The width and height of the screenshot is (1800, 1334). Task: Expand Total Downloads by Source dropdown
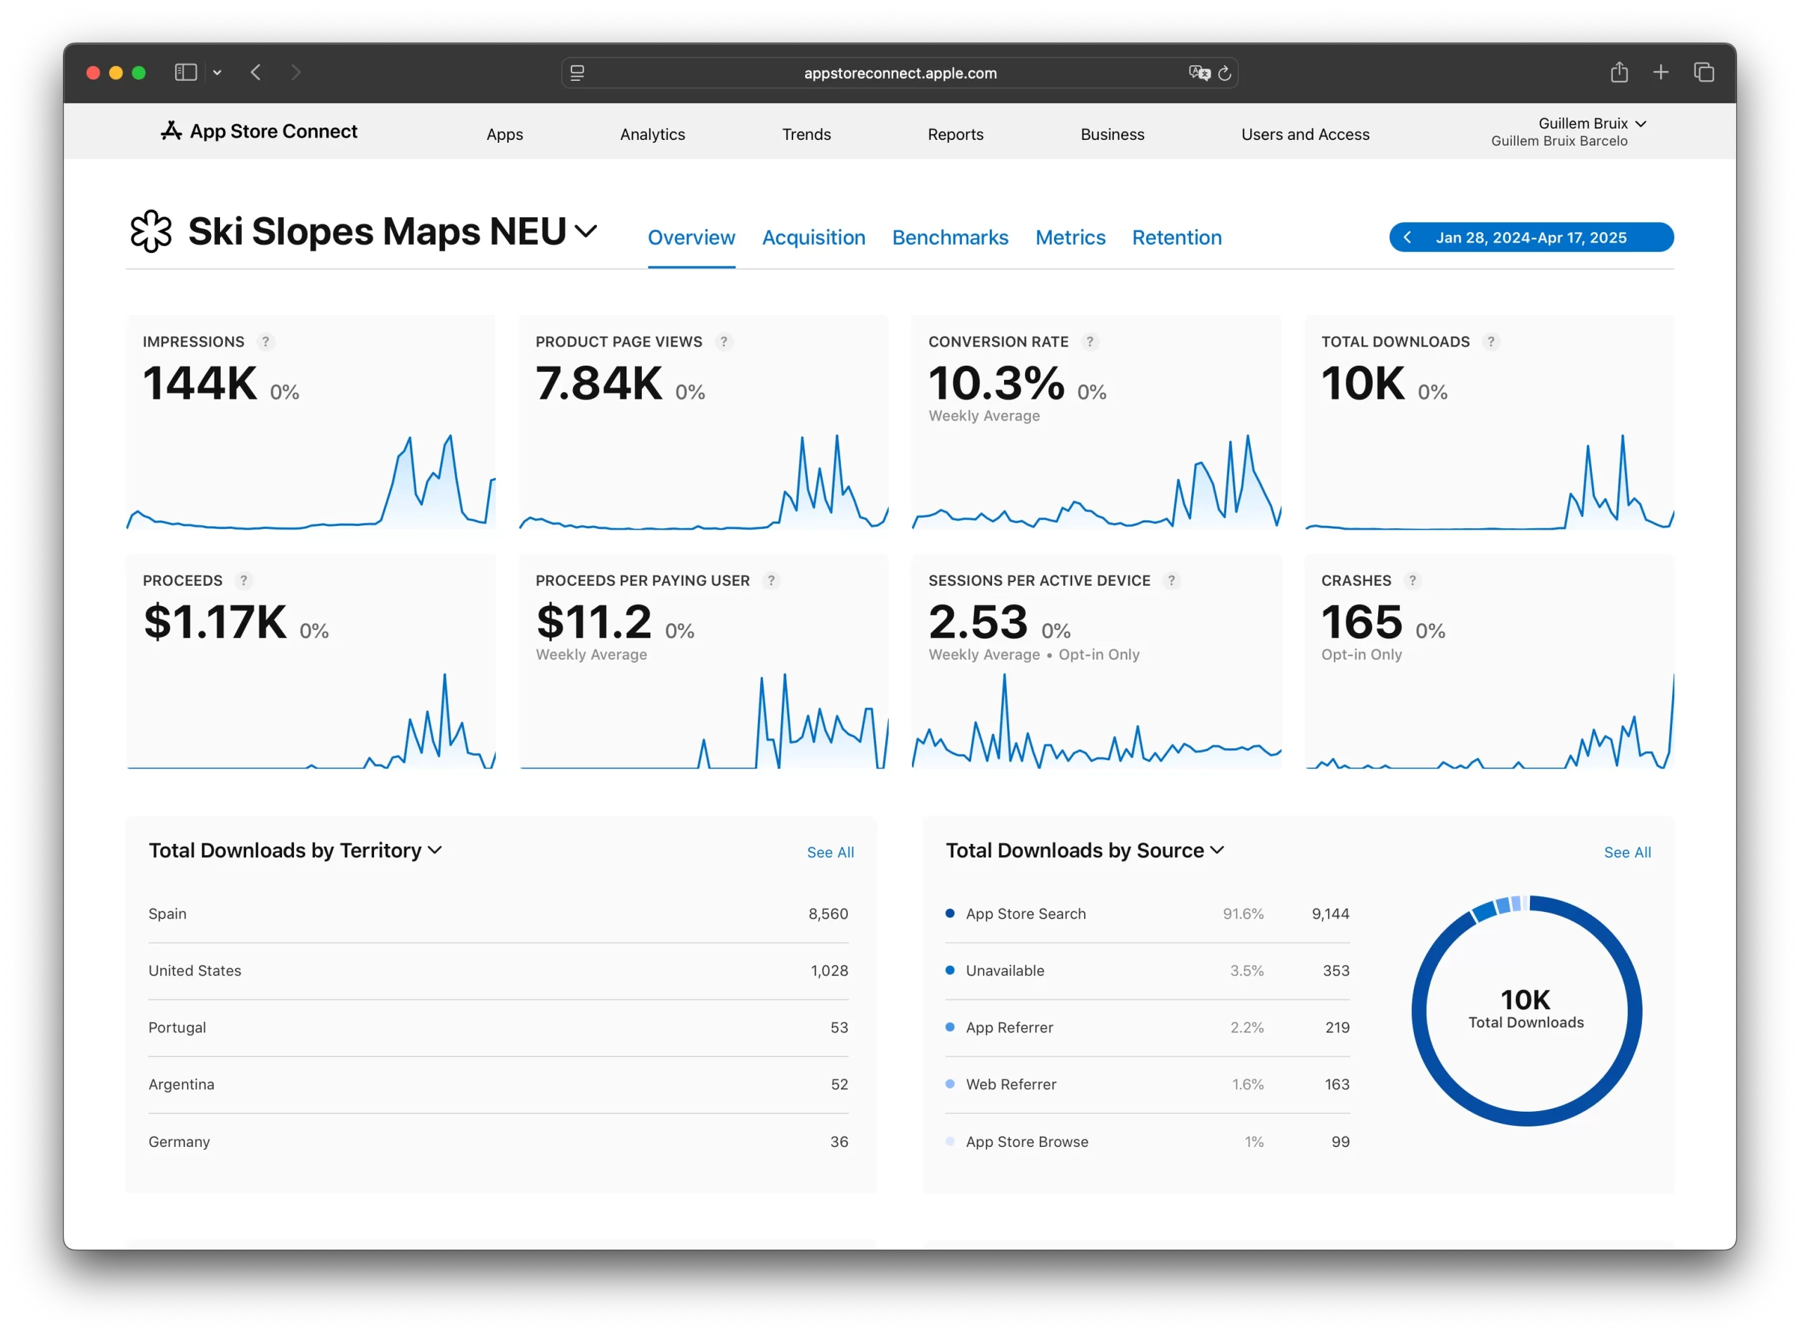(1085, 850)
